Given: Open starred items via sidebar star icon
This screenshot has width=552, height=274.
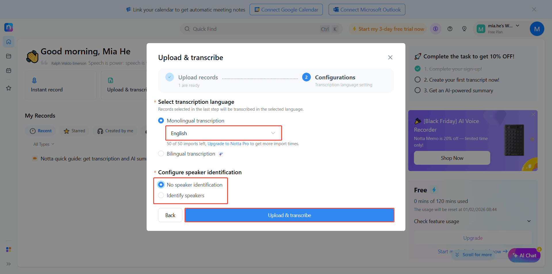Looking at the screenshot, I should [8, 88].
